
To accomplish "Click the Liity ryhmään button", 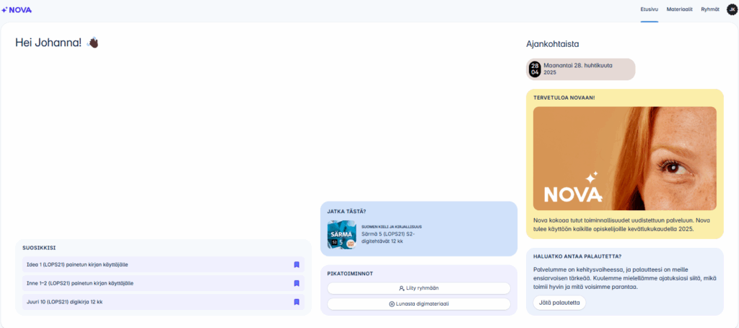I will [x=419, y=288].
